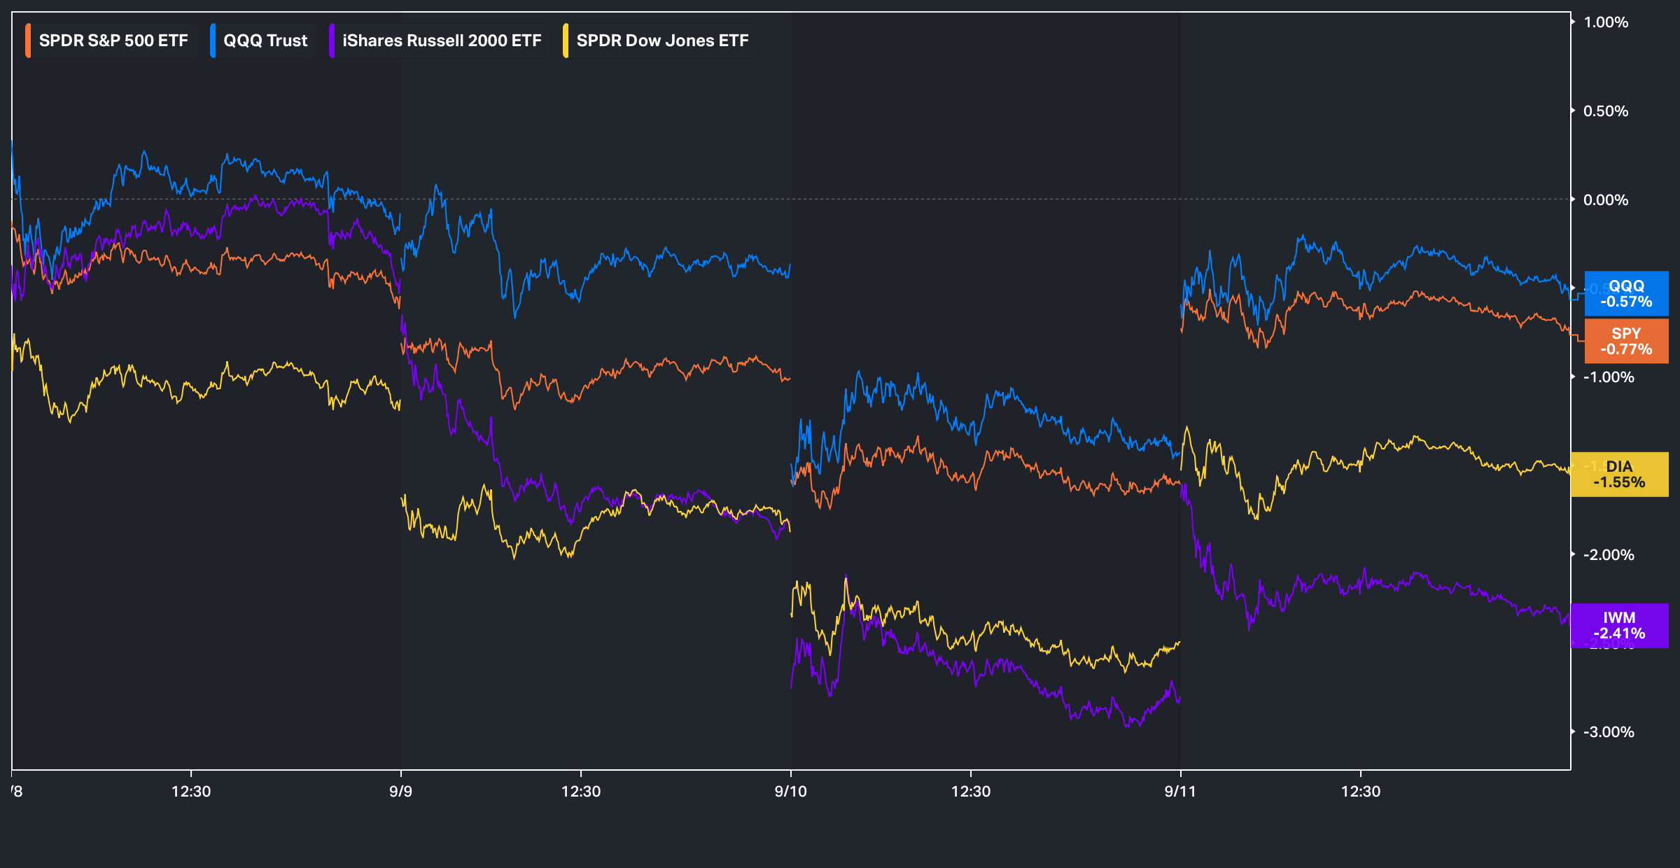
Task: Click the 0.00% label on percent axis
Action: (x=1606, y=200)
